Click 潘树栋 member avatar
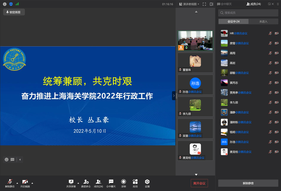This screenshot has height=191, width=281. pyautogui.click(x=224, y=122)
